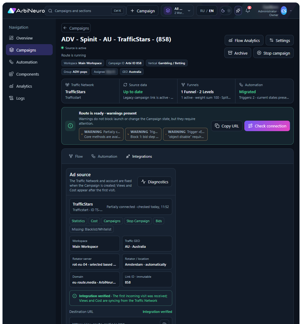302x324 pixels.
Task: Click the Vertical Gambling / Betting tag
Action: 167,63
